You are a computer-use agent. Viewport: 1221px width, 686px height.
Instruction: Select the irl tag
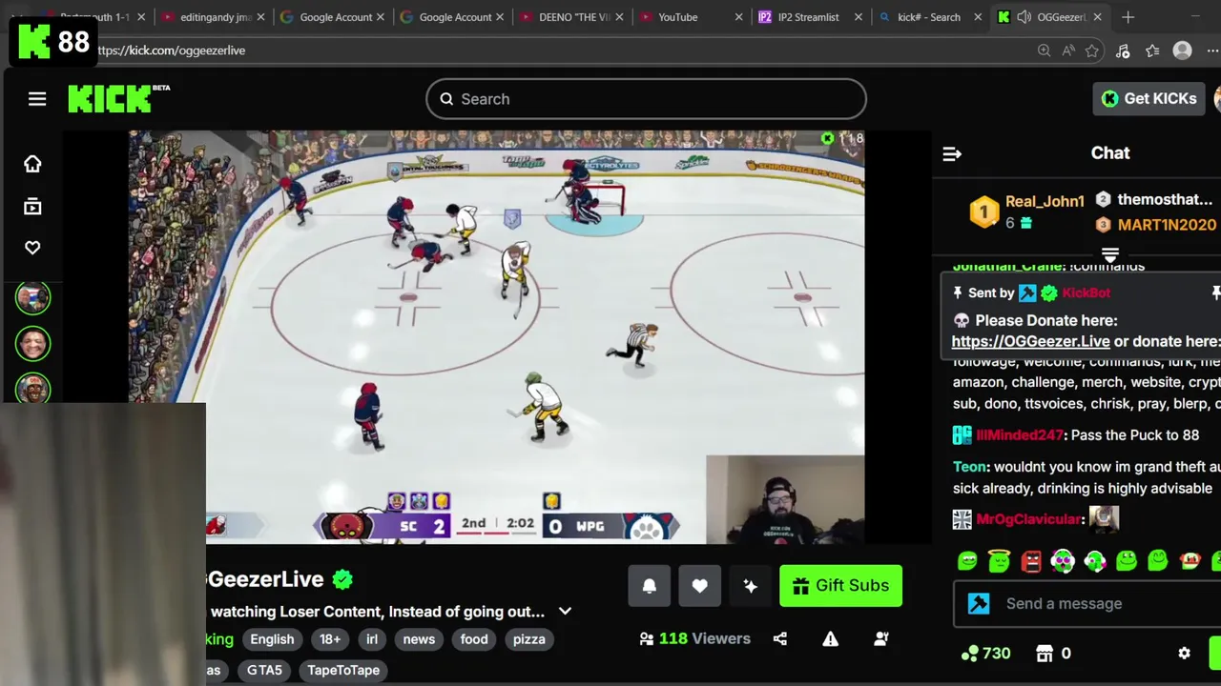[x=372, y=639]
